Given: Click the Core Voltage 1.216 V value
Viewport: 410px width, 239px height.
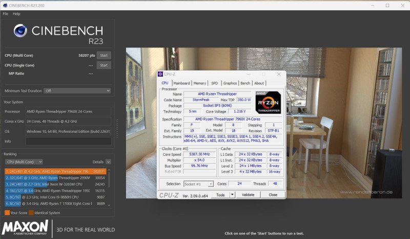Looking at the screenshot, I should tap(239, 111).
